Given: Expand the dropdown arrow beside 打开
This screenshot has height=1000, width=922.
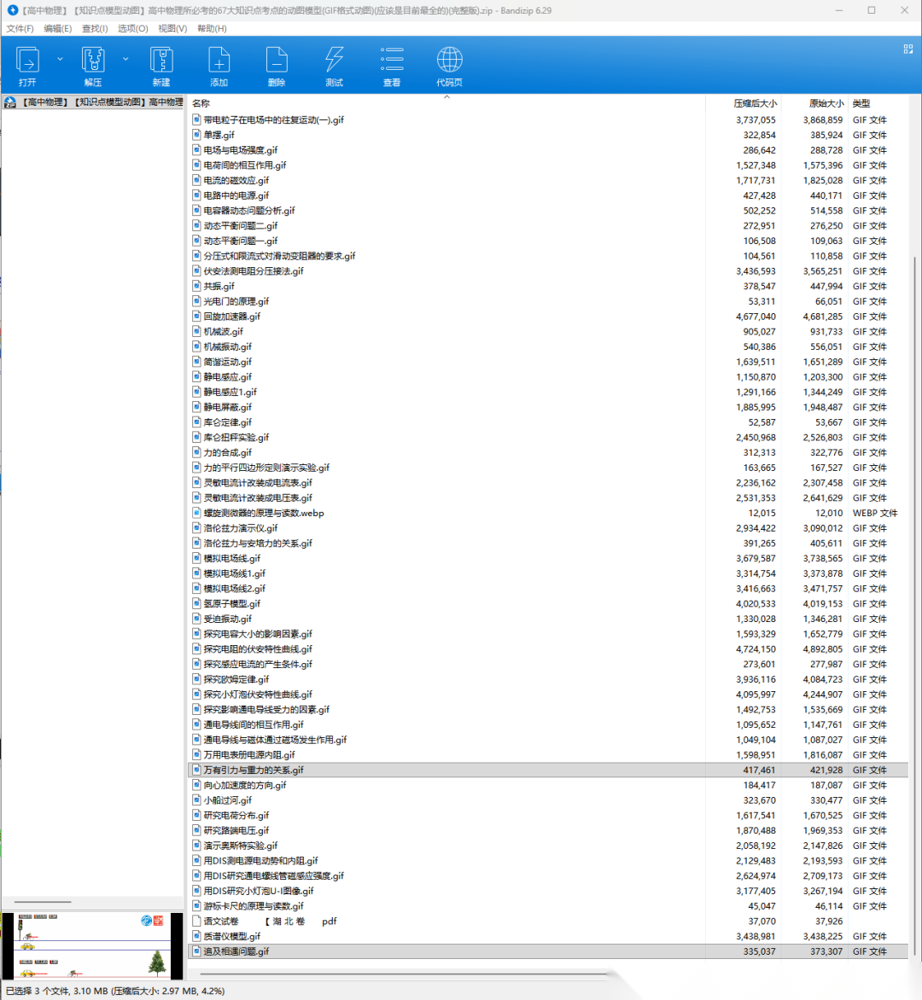Looking at the screenshot, I should tap(60, 59).
